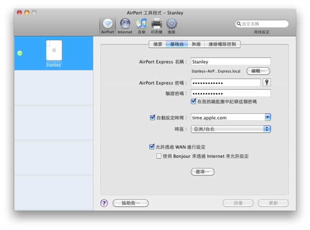Click the time.apple.com text field
Image resolution: width=310 pixels, height=230 pixels.
click(x=228, y=118)
